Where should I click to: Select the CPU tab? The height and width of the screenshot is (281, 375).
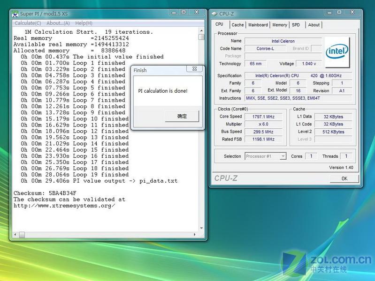(x=219, y=24)
